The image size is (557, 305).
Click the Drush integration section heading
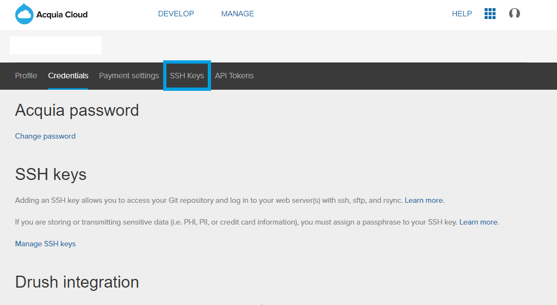coord(77,282)
